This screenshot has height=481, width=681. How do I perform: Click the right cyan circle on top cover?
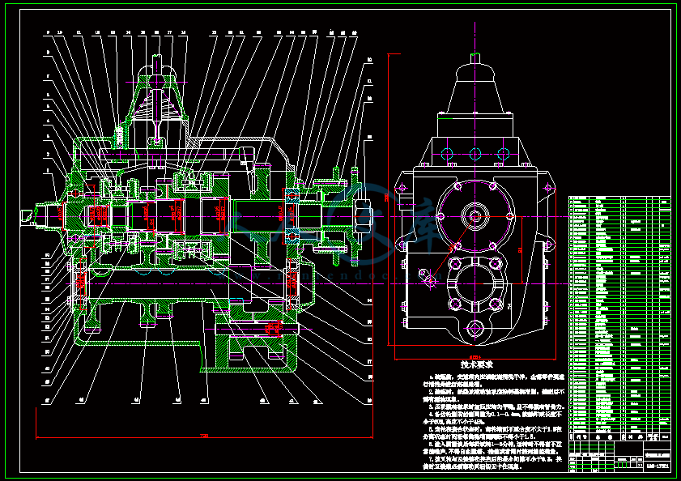503,154
